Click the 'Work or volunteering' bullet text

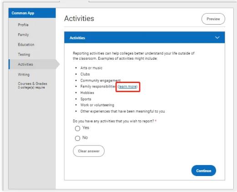click(97, 105)
